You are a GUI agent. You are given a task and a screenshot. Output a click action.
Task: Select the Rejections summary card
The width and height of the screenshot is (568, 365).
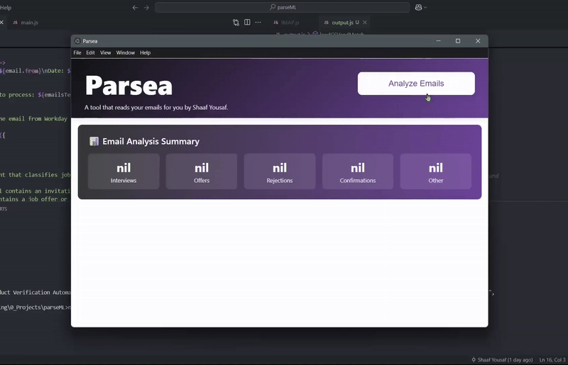click(280, 172)
